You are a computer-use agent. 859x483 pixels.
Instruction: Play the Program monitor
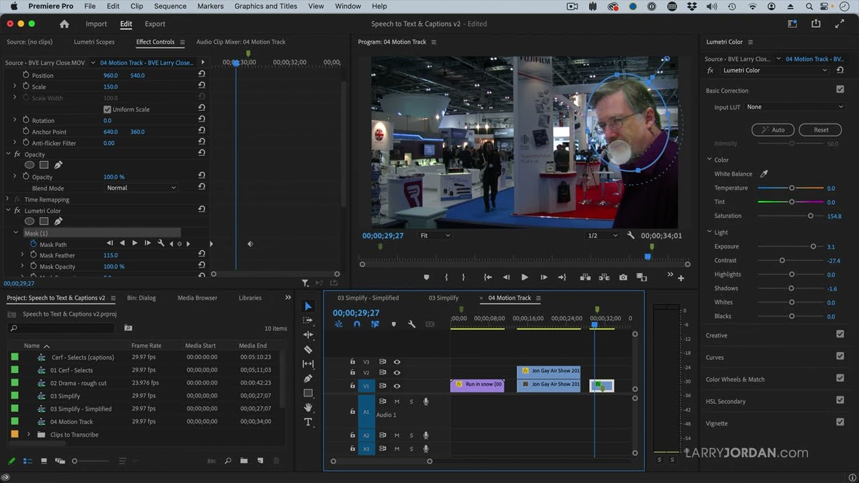coord(525,277)
